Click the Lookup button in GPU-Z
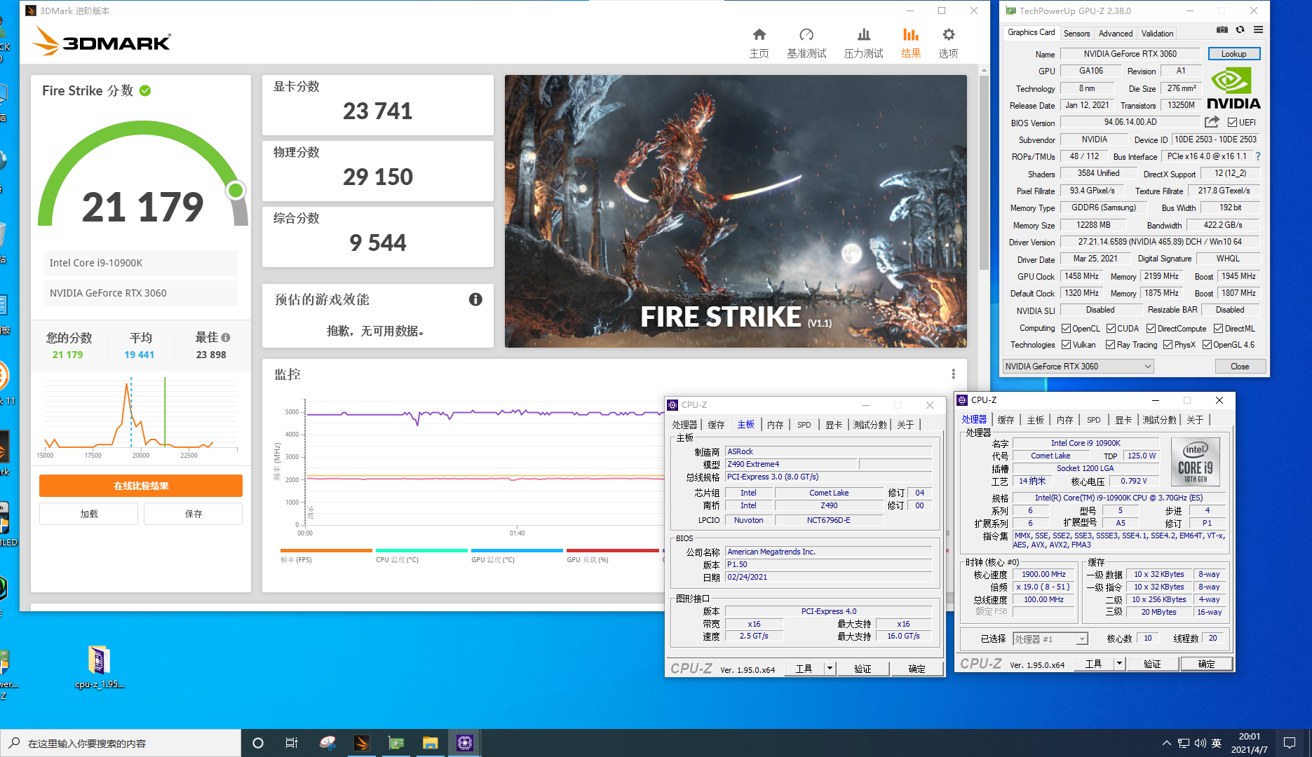 coord(1233,54)
